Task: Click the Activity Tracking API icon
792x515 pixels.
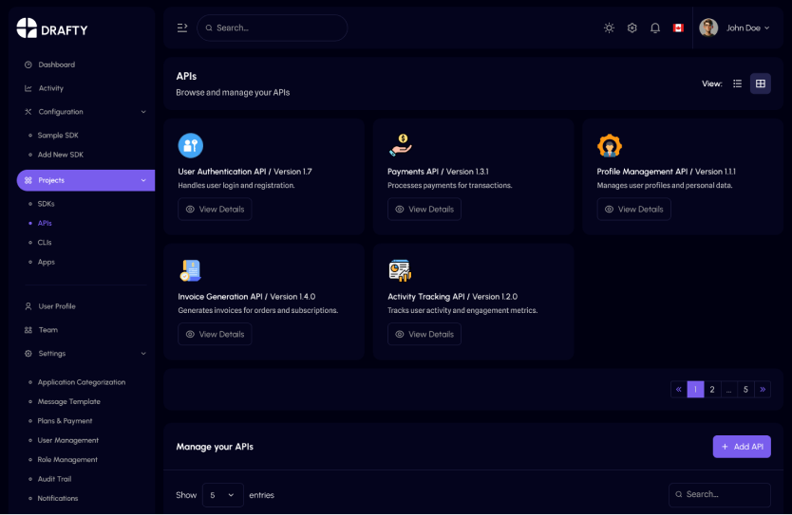Action: click(400, 270)
